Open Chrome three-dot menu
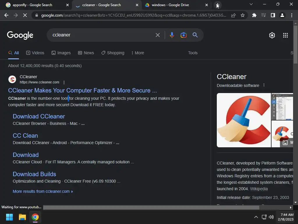Viewport: 298px width, 224px height. click(x=292, y=15)
